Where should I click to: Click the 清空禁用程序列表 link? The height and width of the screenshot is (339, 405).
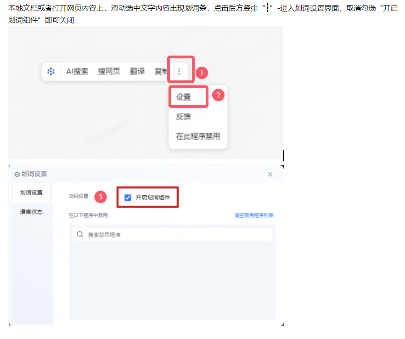[253, 215]
